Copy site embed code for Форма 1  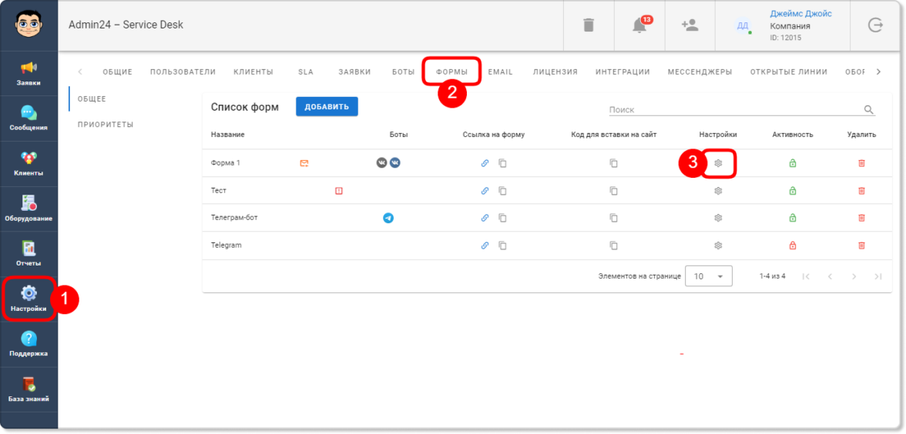click(x=613, y=163)
